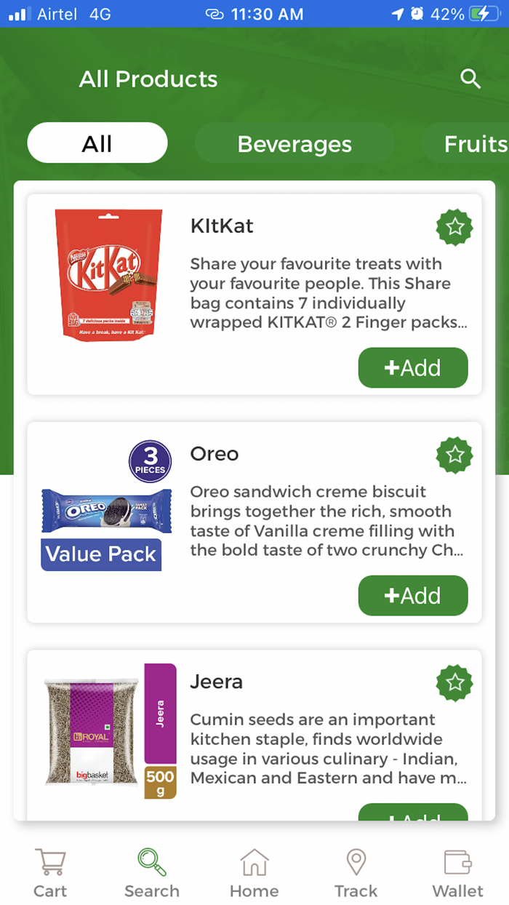Open the Fruits category tab
This screenshot has width=509, height=905.
474,143
